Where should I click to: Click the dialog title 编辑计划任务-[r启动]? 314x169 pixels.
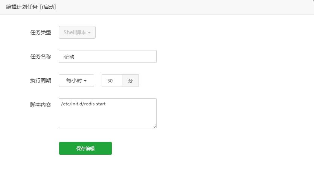click(31, 7)
